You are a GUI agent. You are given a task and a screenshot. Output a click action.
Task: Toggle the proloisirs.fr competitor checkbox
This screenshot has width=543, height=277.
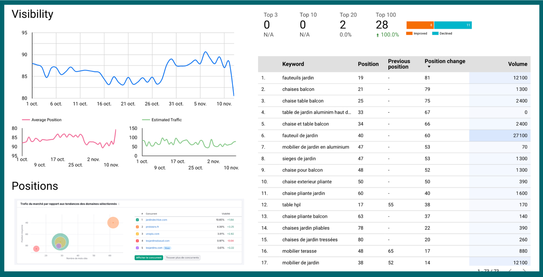click(137, 227)
